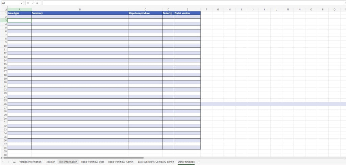
Task: Click the 'Issue type' header cell
Action: tap(20, 13)
